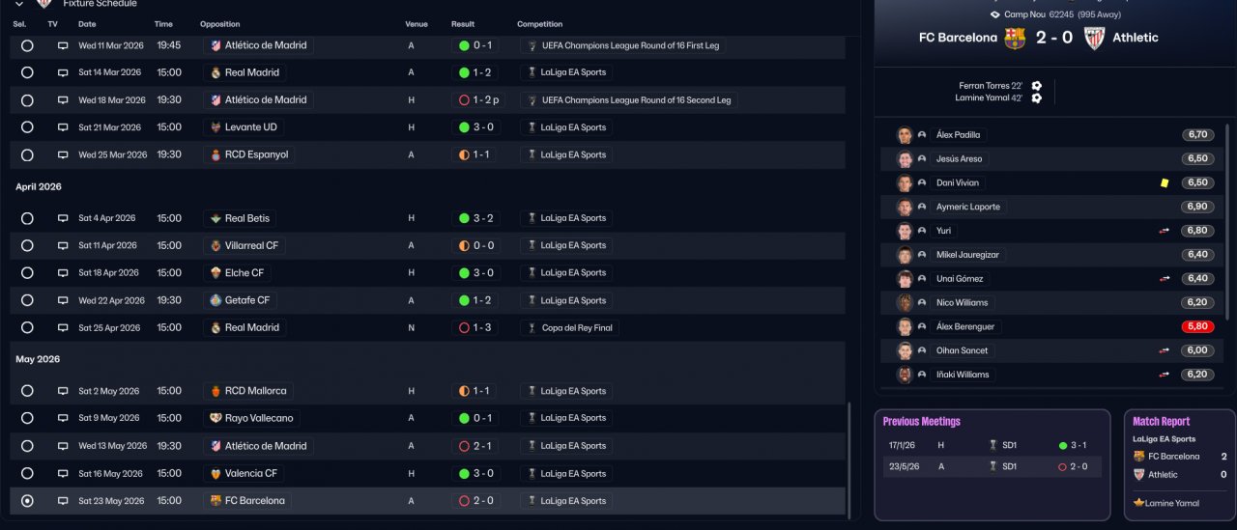
Task: Click Yuri's substitution arrows icon
Action: [x=1165, y=231]
